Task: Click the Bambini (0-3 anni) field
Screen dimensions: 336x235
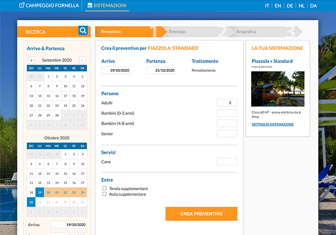Action: [x=227, y=113]
